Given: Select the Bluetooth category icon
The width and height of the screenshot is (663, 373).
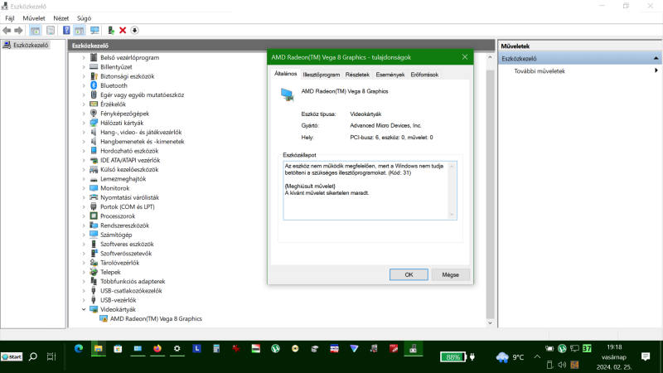Looking at the screenshot, I should [94, 85].
